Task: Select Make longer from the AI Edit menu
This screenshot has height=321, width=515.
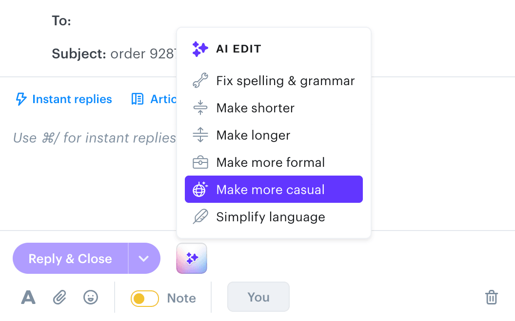Action: coord(253,135)
